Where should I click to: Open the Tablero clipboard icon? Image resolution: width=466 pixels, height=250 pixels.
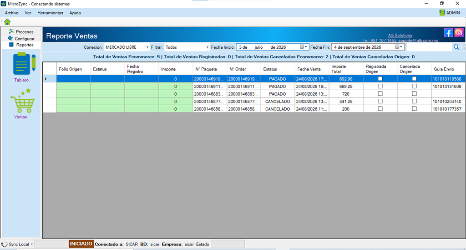(24, 64)
